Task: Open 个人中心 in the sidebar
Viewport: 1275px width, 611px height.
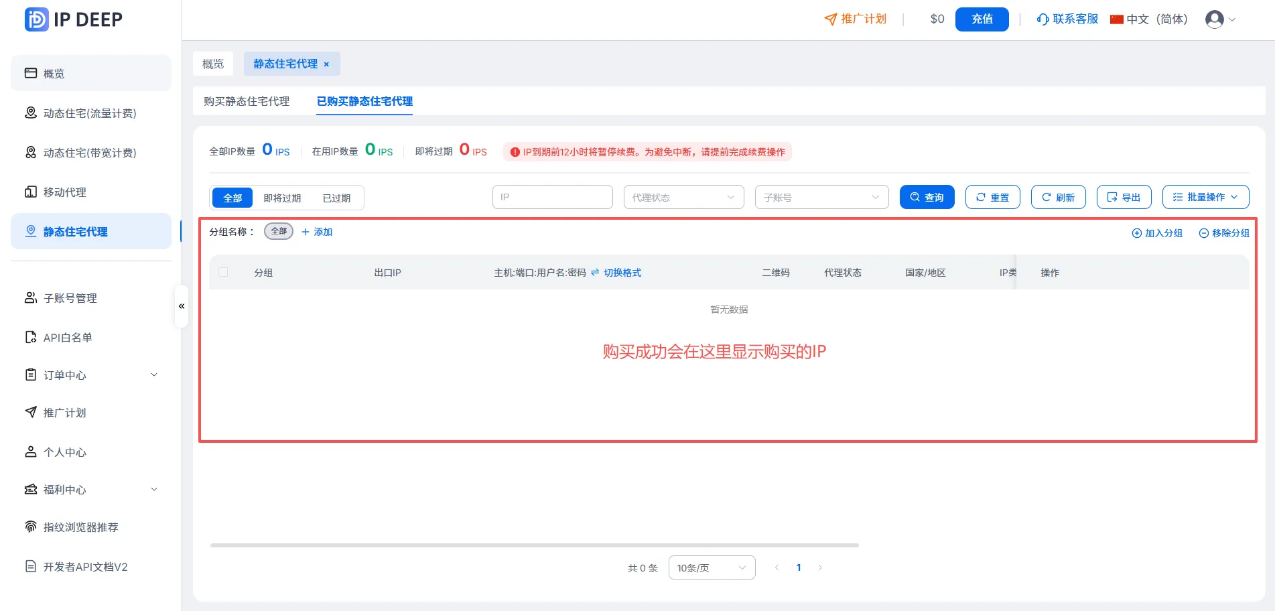Action: [x=91, y=452]
